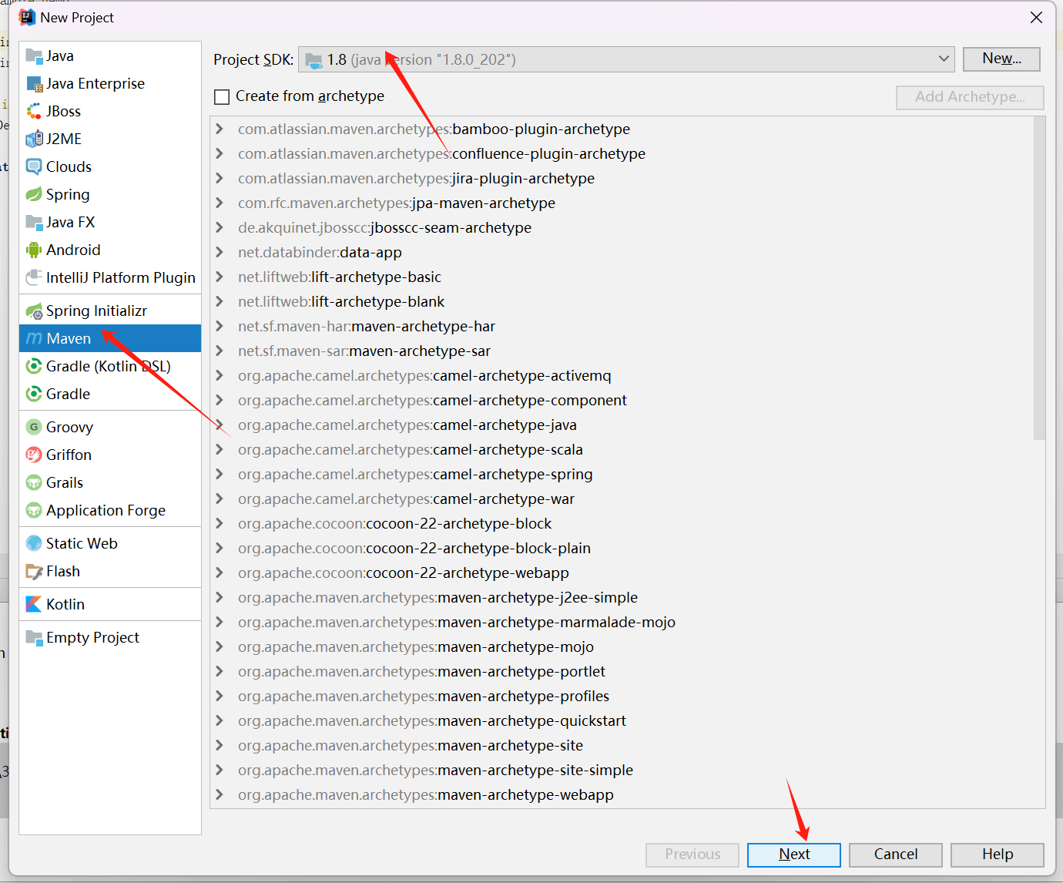Select Kotlin project type
Image resolution: width=1063 pixels, height=883 pixels.
[x=110, y=604]
